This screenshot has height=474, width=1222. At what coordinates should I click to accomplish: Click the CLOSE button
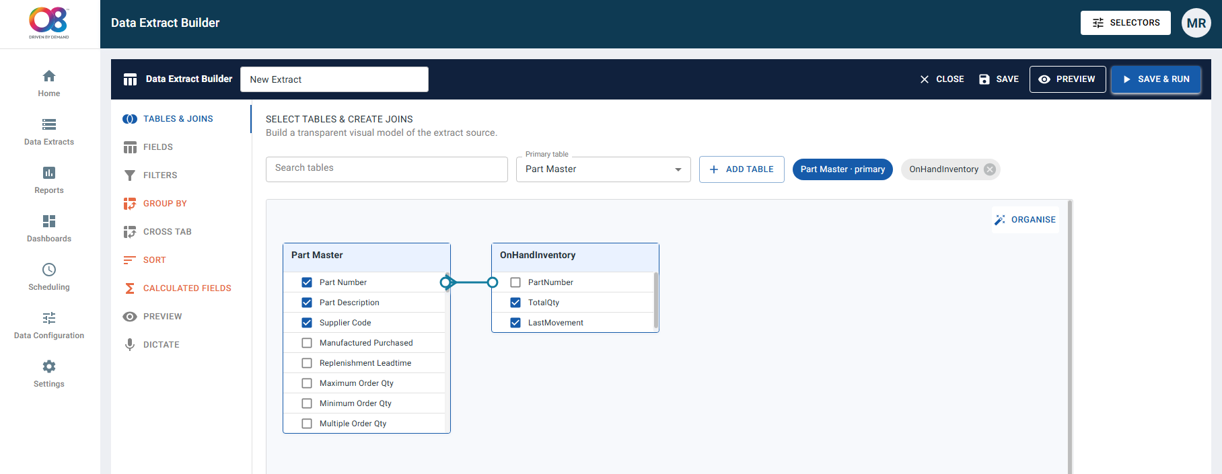tap(942, 79)
